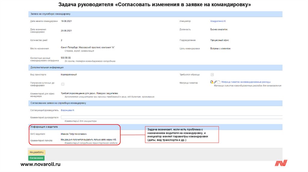Click the Комментарий руководителя input field
Screen dimensions: 308x172
click(x=171, y=117)
